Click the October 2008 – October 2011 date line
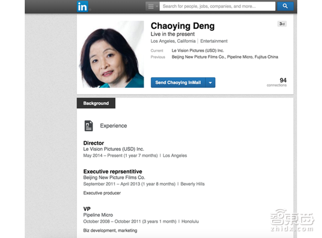The height and width of the screenshot is (238, 322). (130, 221)
